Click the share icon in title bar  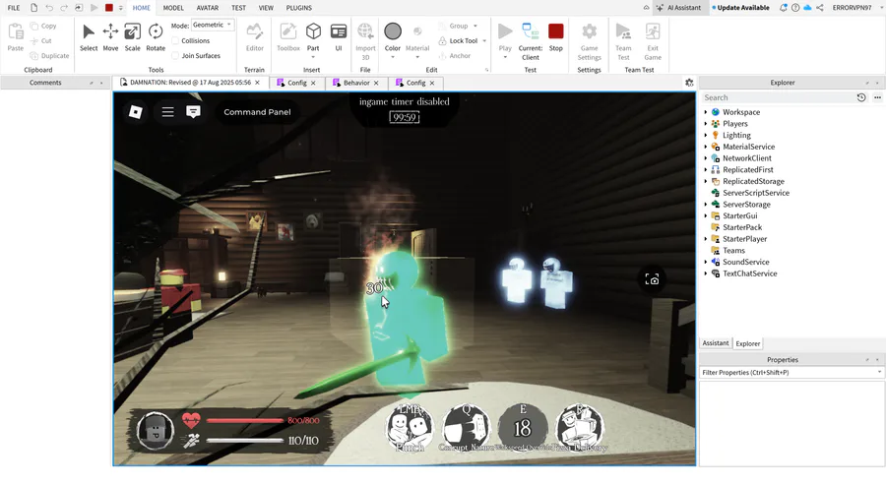coord(820,7)
